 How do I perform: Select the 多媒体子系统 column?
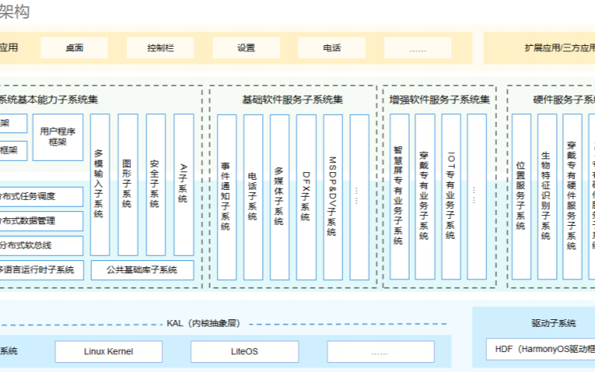[x=280, y=197]
